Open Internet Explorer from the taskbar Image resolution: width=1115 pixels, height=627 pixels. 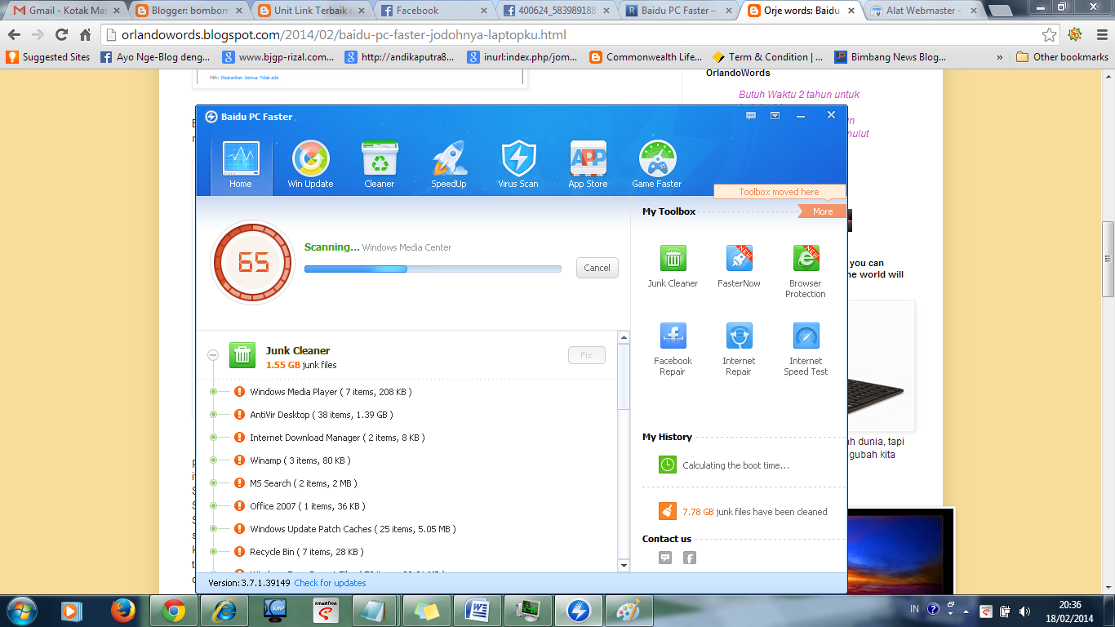click(224, 610)
